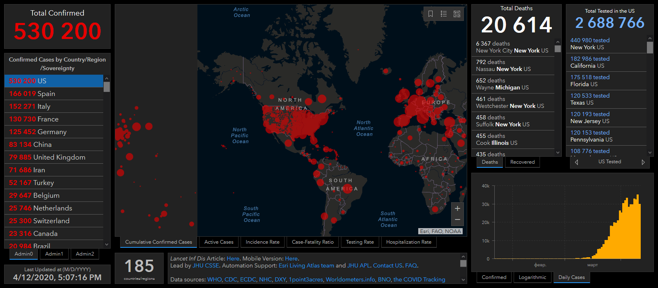
Task: Click the deaths list scrollbar thumb
Action: coord(558,49)
